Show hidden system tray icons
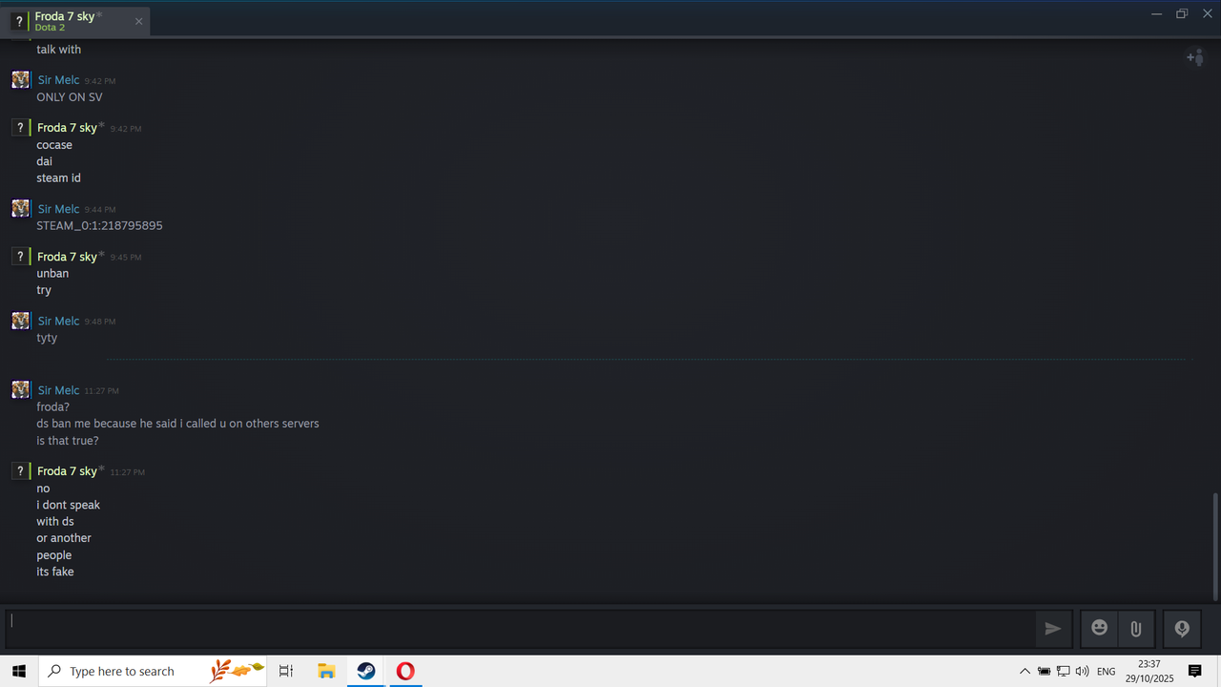Viewport: 1221px width, 687px height. tap(1025, 672)
